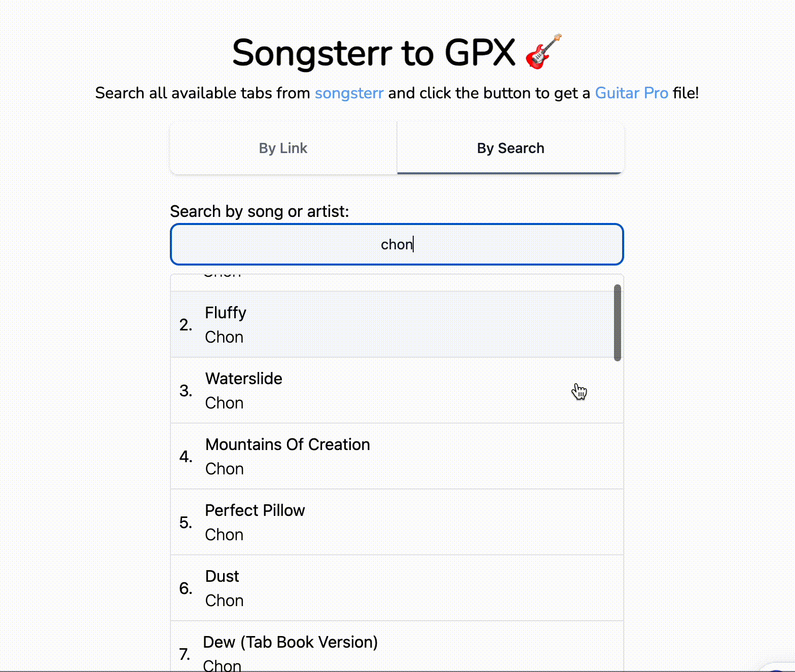
Task: Click the guitar emoji in the title
Action: click(x=543, y=52)
